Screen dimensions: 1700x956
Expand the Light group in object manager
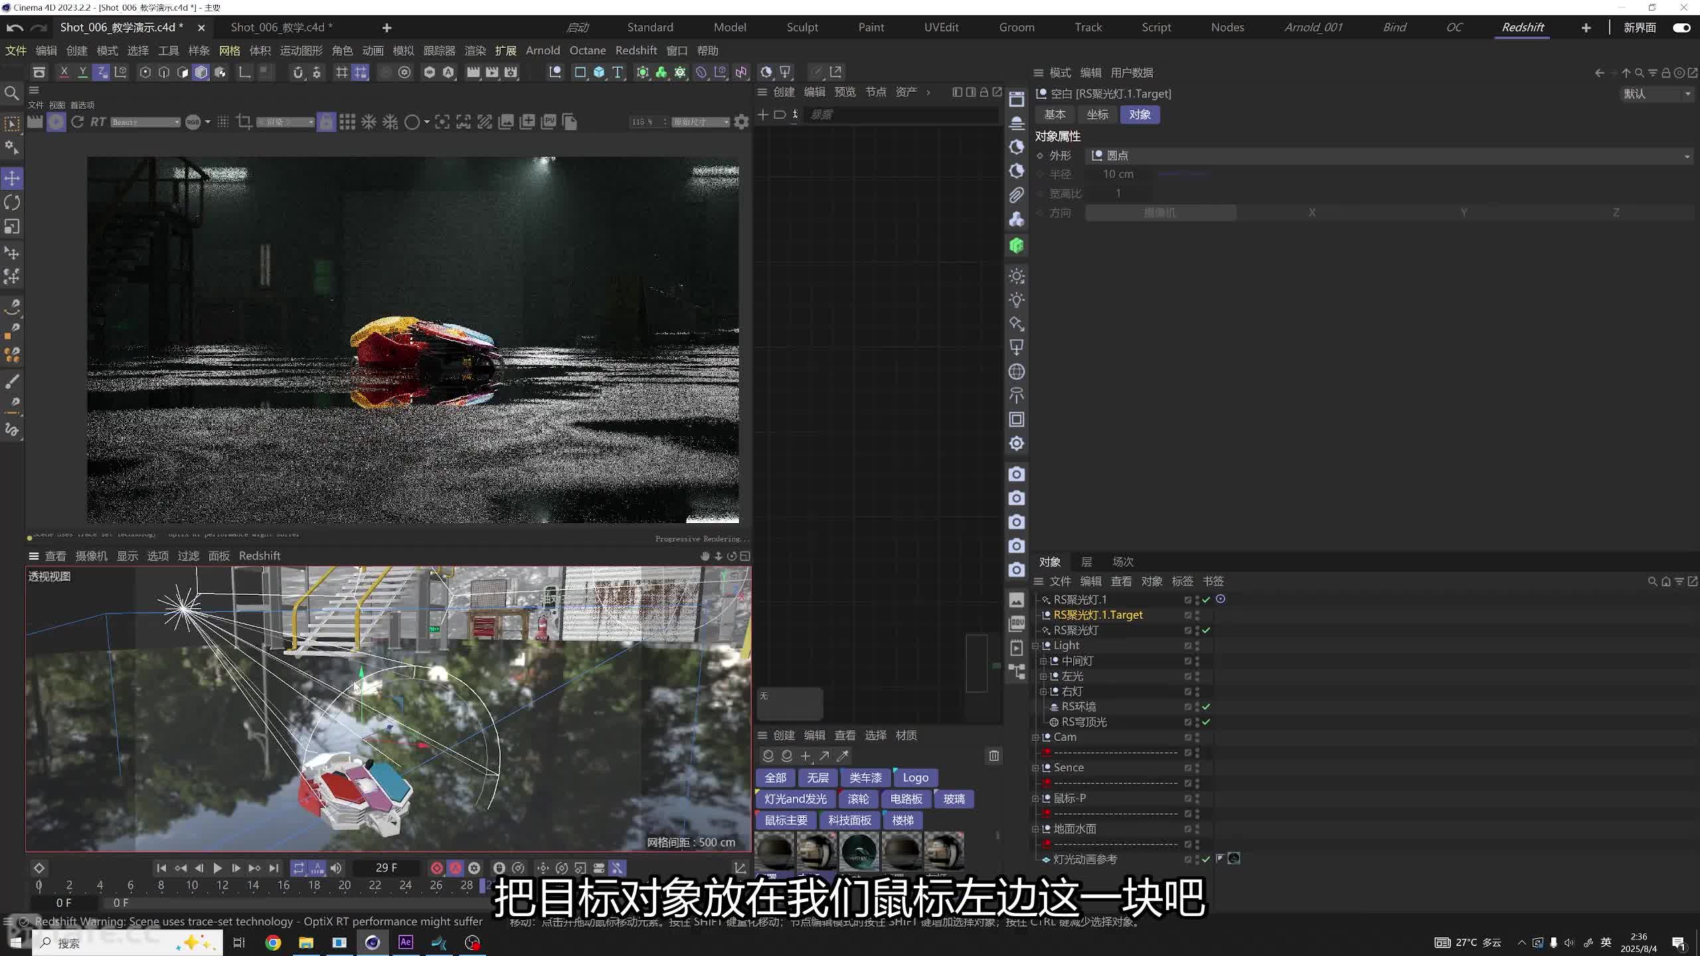[1036, 646]
